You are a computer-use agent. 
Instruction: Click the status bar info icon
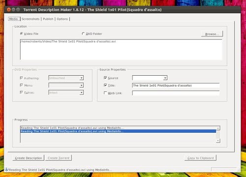tap(6, 170)
